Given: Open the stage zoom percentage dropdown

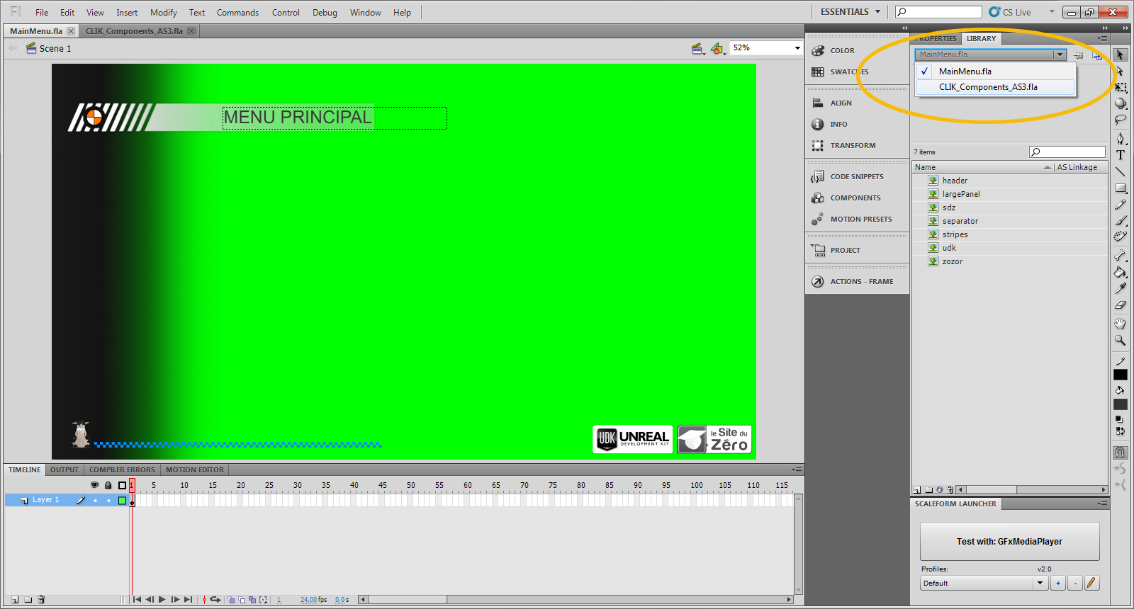Looking at the screenshot, I should 797,48.
